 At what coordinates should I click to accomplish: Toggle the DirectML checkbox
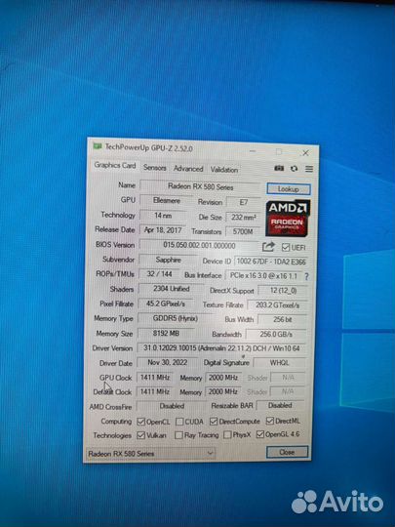pyautogui.click(x=270, y=421)
